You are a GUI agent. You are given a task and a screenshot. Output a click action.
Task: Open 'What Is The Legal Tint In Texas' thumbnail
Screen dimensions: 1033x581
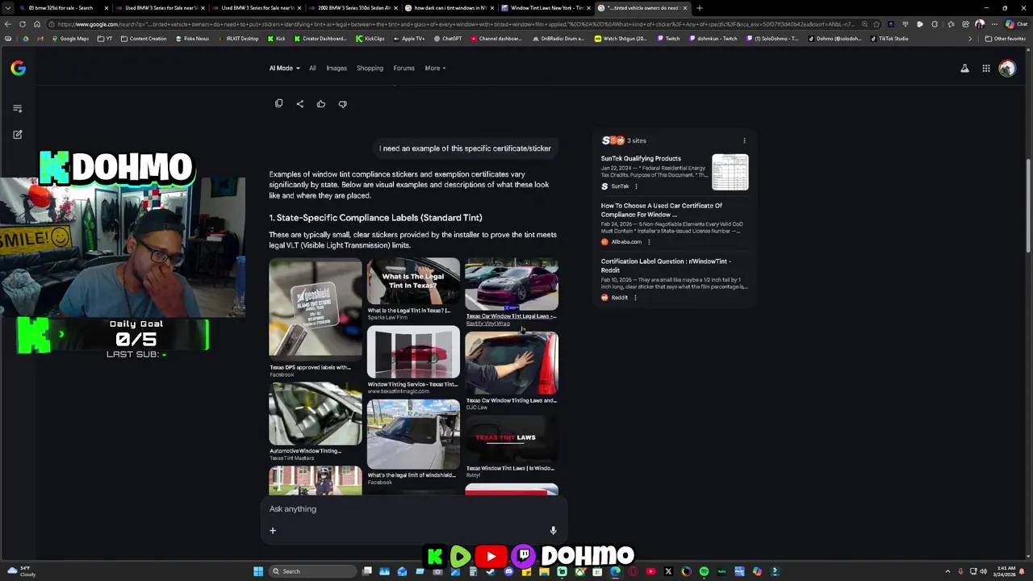pos(413,282)
